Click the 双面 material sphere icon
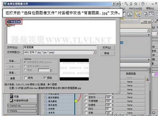Screen dimensions: 158x116 [12, 97]
